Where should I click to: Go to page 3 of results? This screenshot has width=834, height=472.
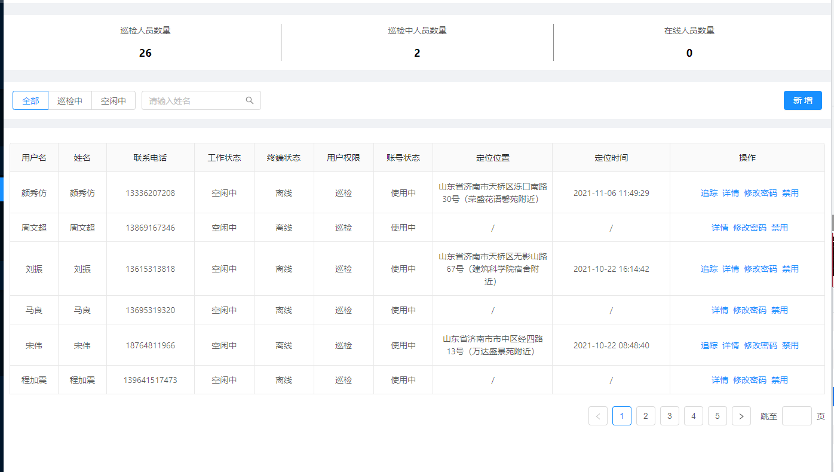point(670,416)
